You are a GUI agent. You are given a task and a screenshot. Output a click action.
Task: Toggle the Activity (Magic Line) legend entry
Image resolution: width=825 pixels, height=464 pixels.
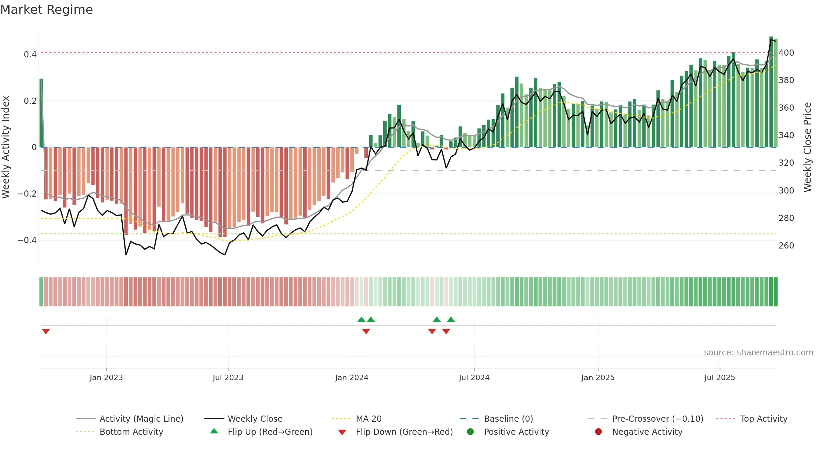click(130, 419)
